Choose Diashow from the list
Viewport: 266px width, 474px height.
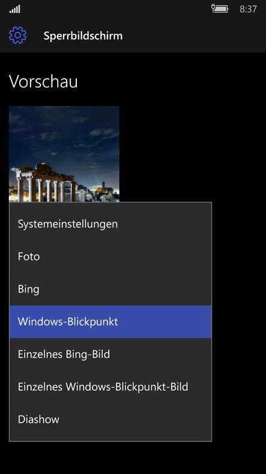tap(110, 419)
